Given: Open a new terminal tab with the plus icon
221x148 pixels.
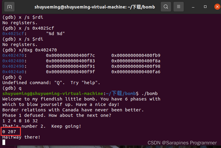Looking at the screenshot, I should pyautogui.click(x=9, y=7).
